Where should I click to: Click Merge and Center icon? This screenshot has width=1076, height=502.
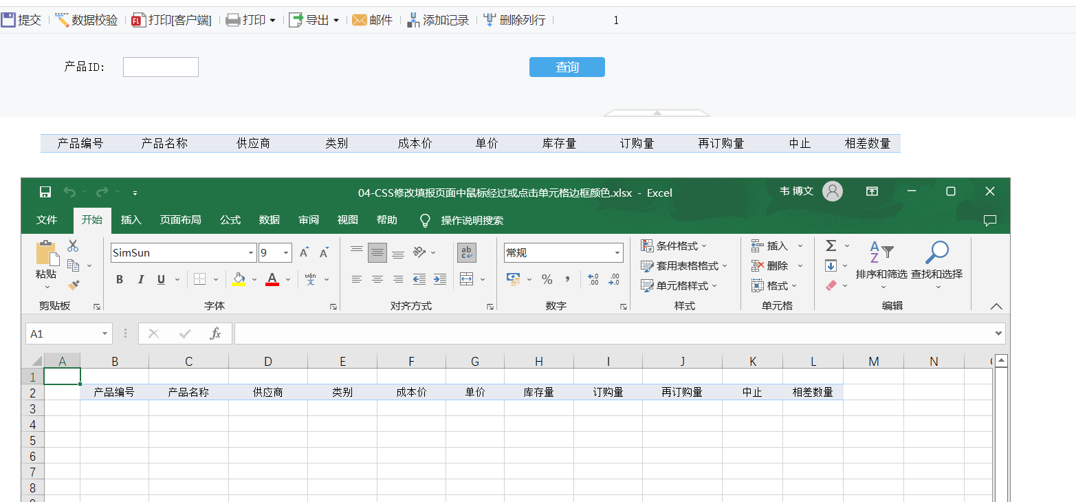(467, 279)
